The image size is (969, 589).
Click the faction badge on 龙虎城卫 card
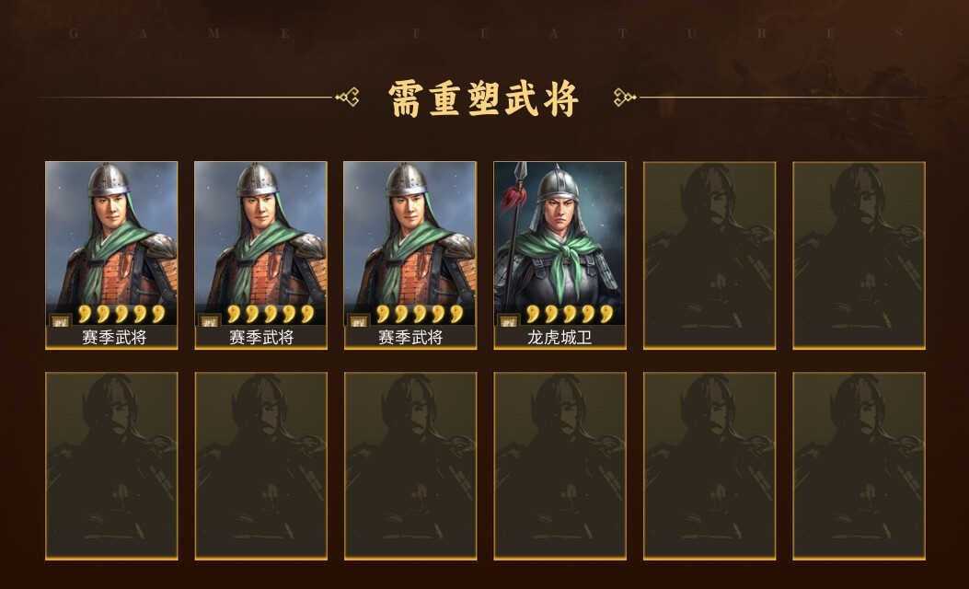click(x=509, y=321)
